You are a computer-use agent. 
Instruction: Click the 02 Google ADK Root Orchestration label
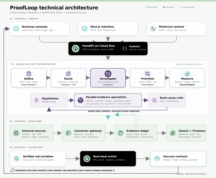pos(33,64)
